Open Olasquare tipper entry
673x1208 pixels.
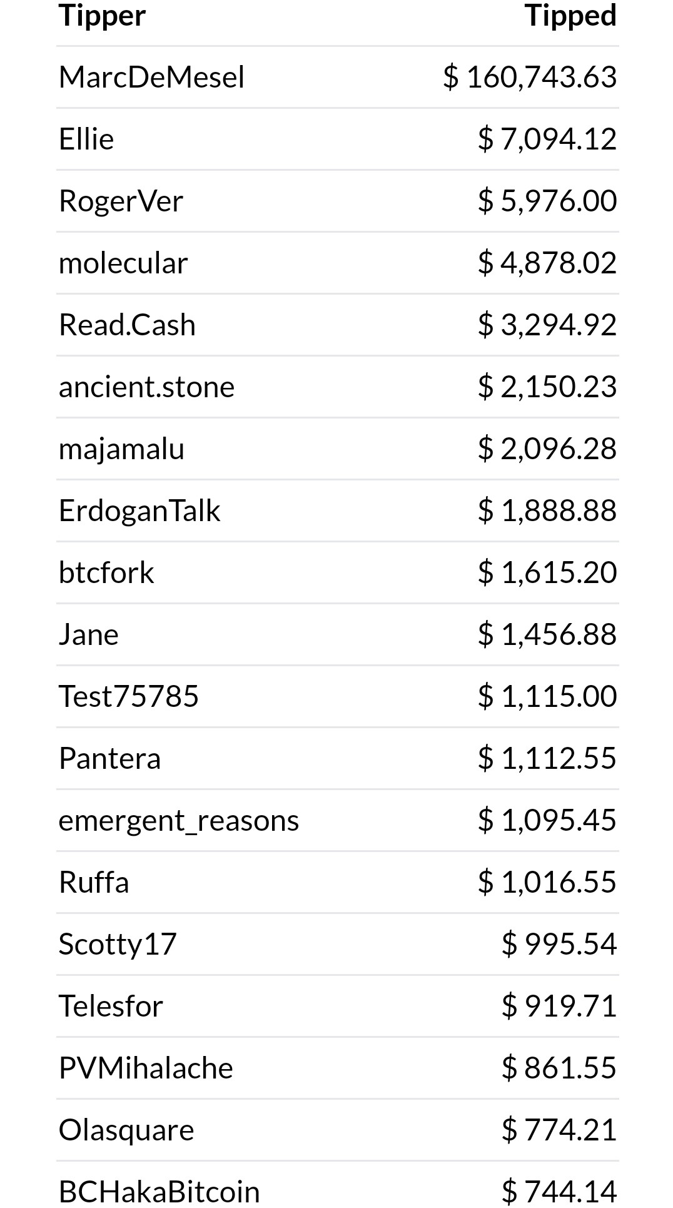[126, 1130]
